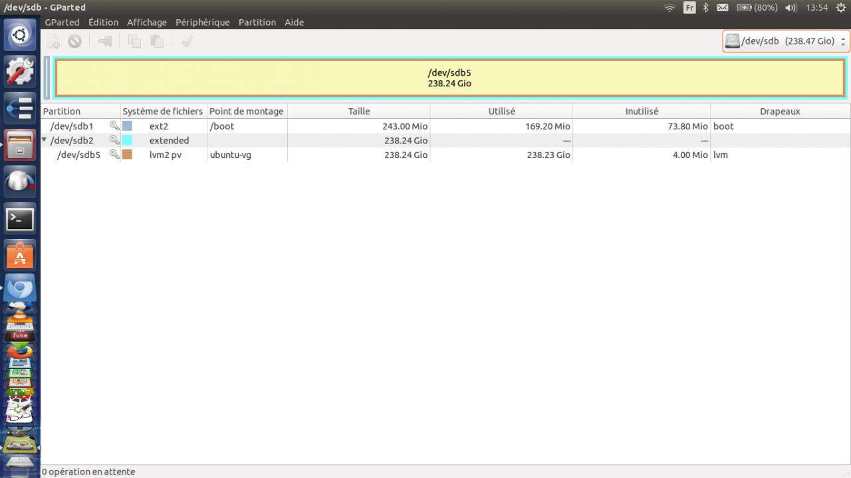Click the New partition toolbar icon

point(53,41)
